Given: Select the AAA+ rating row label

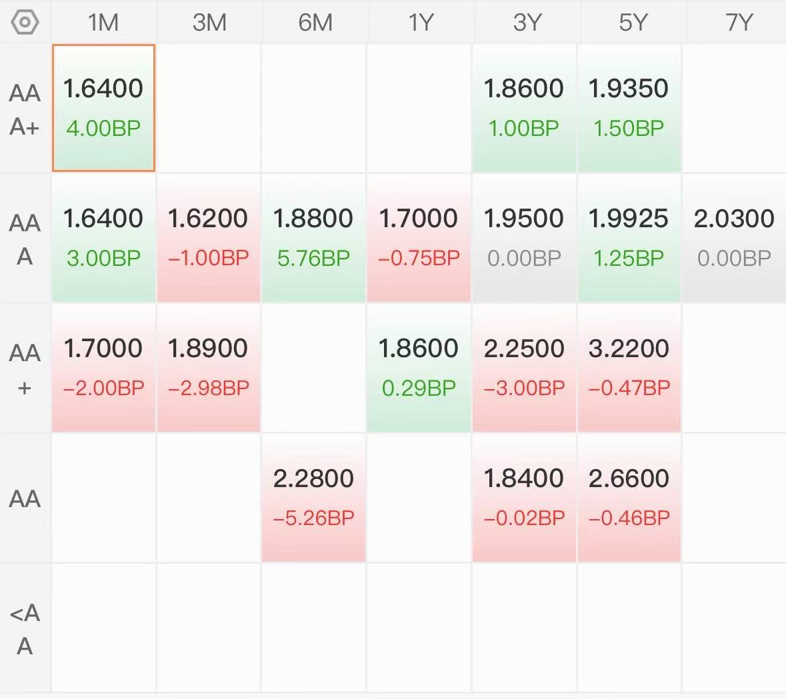Looking at the screenshot, I should (25, 108).
